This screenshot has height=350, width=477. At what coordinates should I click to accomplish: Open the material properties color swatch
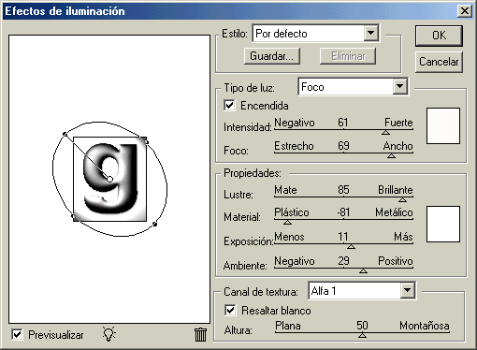443,224
